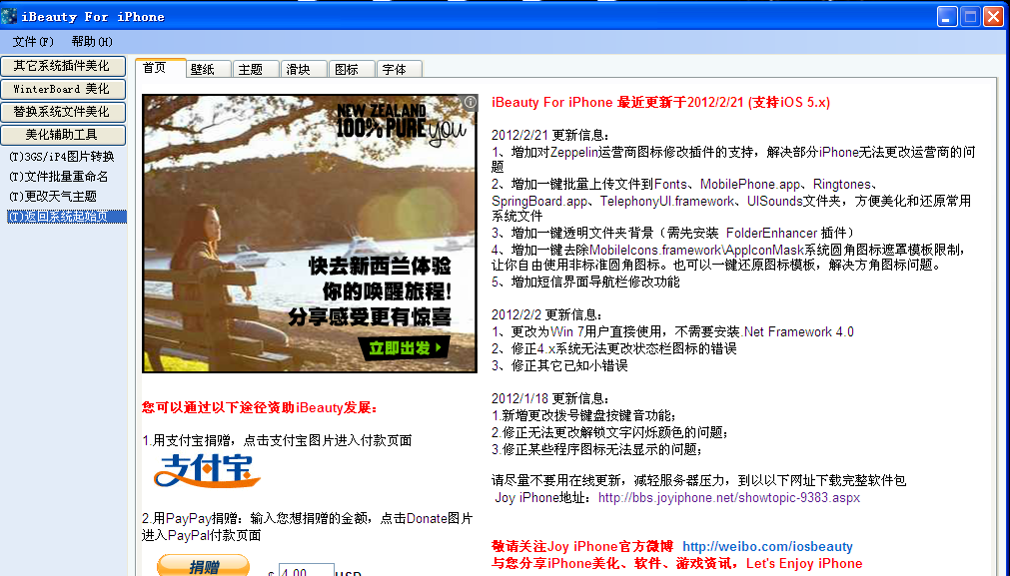Select (T)返回系统起始页 in the sidebar
Viewport: 1010px width, 576px height.
tap(66, 217)
